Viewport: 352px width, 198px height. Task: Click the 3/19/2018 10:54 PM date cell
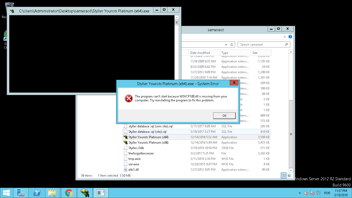point(204,148)
